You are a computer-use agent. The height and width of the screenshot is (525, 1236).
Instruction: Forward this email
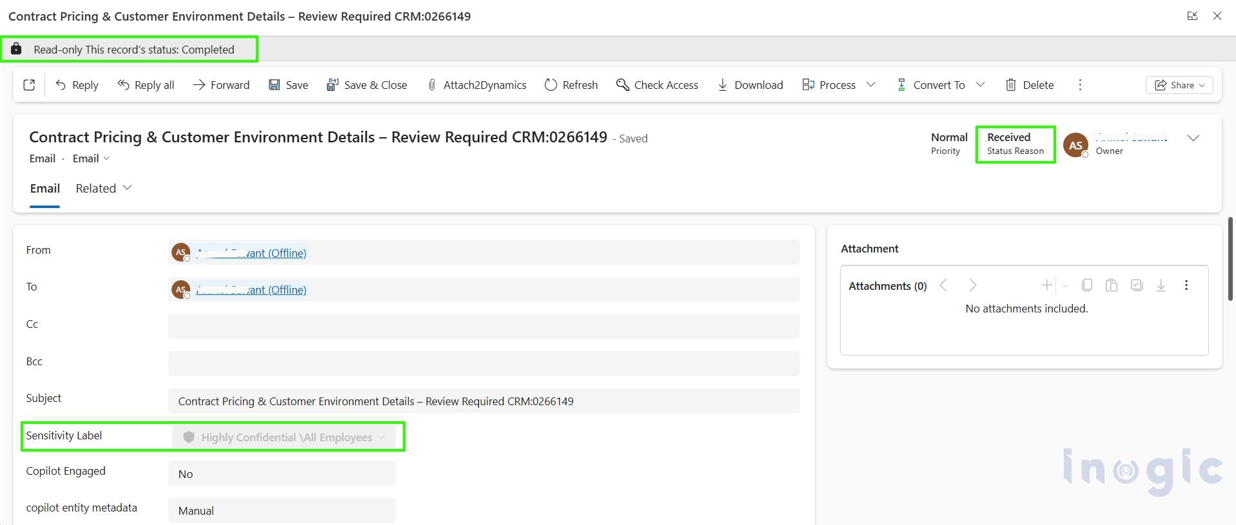pos(221,85)
